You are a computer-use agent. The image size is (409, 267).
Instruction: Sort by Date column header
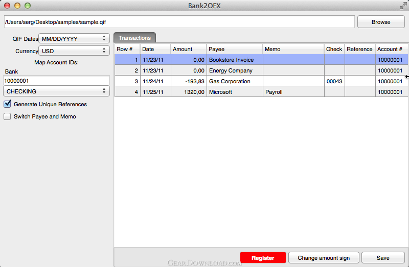click(x=155, y=49)
